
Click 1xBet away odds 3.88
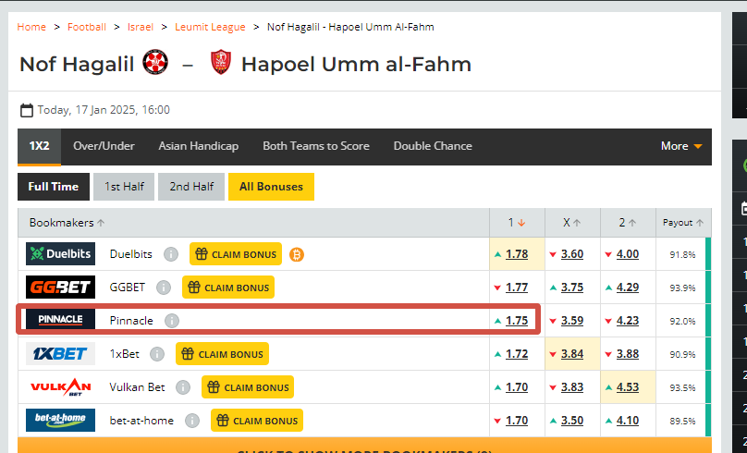click(x=628, y=354)
